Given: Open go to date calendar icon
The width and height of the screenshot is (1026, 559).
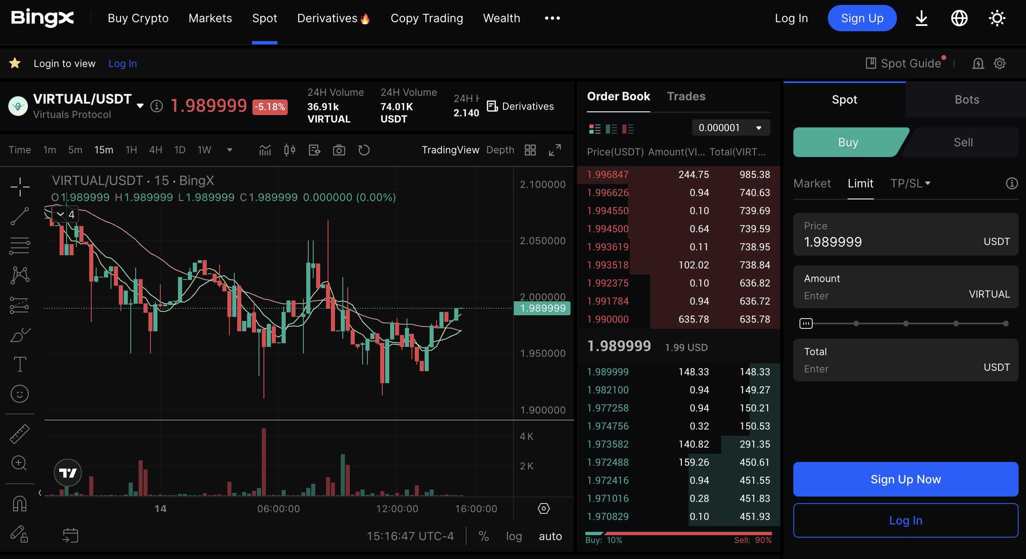Looking at the screenshot, I should click(70, 535).
